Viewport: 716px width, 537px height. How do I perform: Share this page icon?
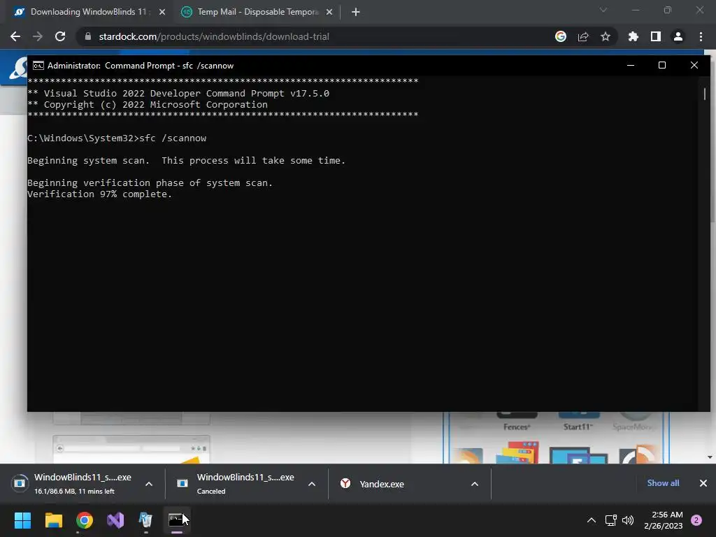point(582,36)
